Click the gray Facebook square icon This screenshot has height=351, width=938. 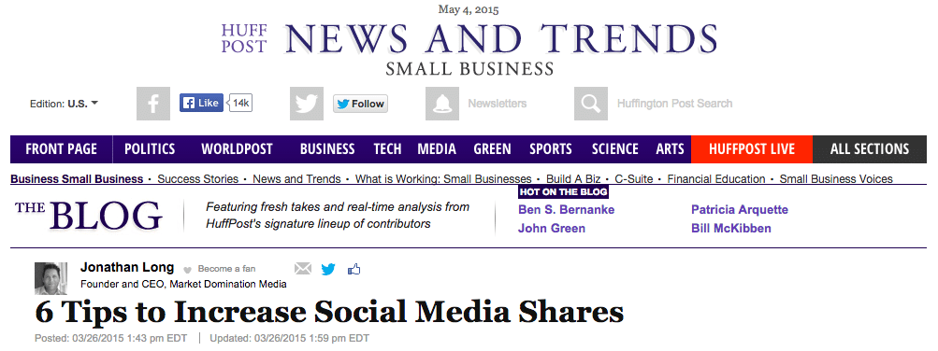(153, 104)
